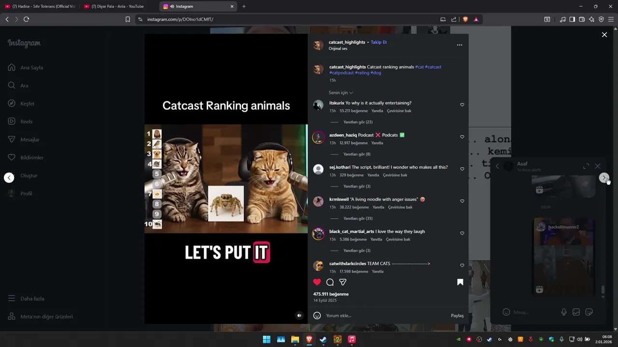Like the krmlswell comment
Screen dimensions: 618x347
[x=462, y=201]
